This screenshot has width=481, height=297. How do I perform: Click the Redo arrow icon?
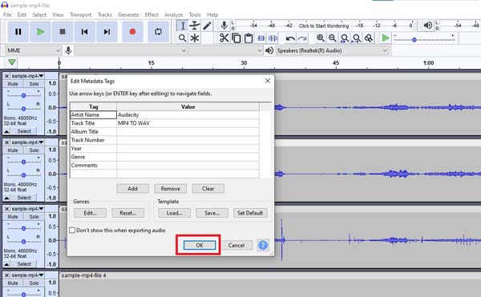(302, 38)
